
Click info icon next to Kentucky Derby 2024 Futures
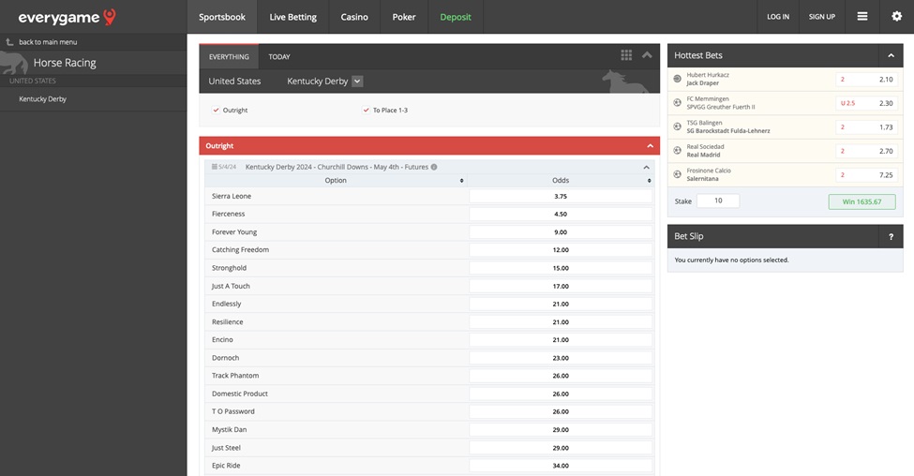(x=434, y=167)
